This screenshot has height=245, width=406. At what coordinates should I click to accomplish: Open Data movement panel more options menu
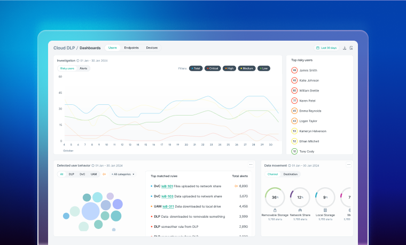click(x=349, y=165)
